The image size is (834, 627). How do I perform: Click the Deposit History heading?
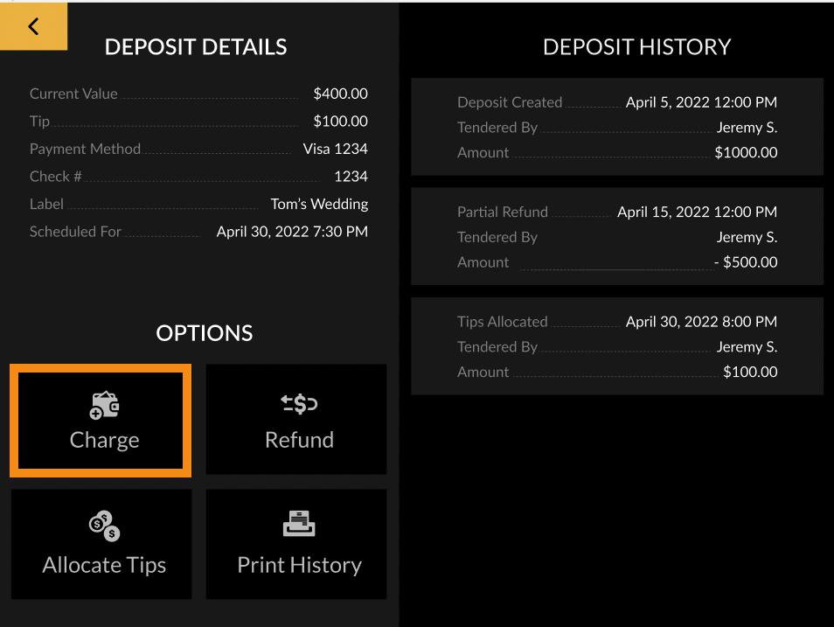[636, 47]
